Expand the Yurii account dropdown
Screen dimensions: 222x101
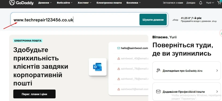tap(210, 3)
